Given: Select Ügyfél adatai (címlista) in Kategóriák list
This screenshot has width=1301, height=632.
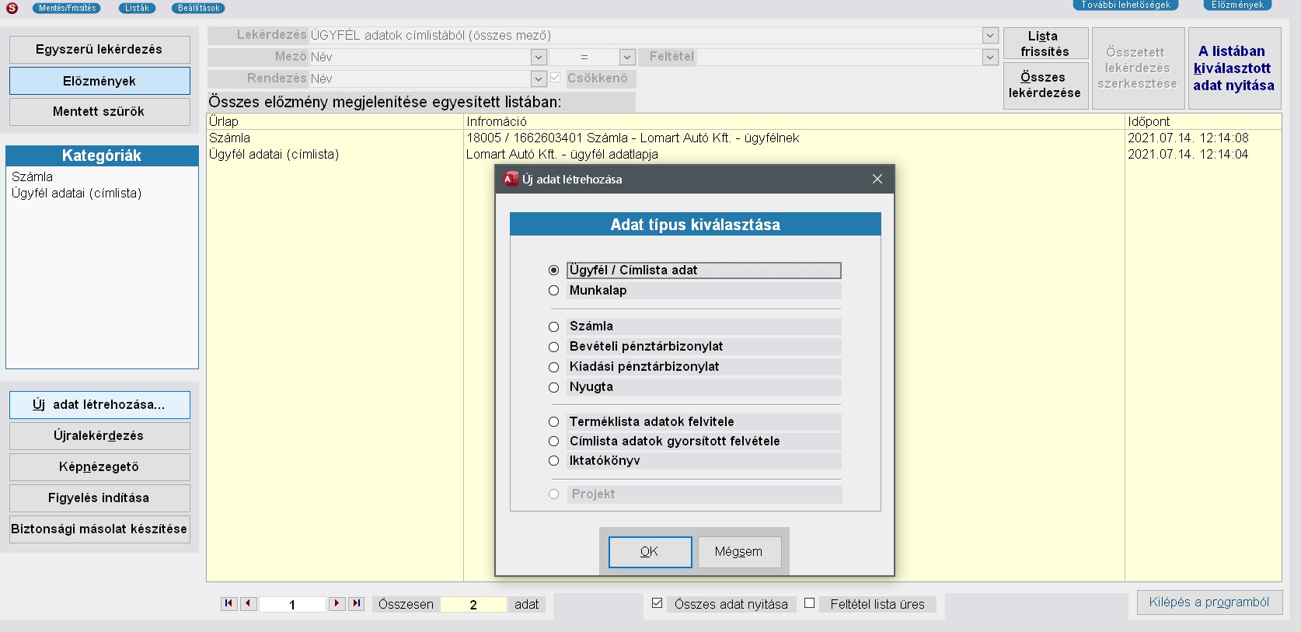Looking at the screenshot, I should pyautogui.click(x=76, y=194).
